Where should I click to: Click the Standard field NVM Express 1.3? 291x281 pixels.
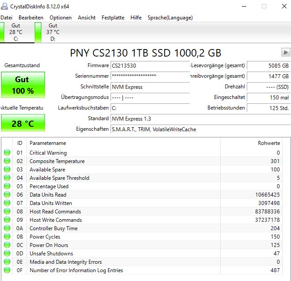200,118
